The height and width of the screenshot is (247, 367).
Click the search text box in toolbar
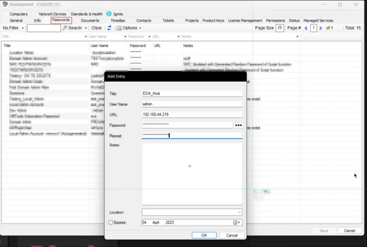click(x=44, y=28)
